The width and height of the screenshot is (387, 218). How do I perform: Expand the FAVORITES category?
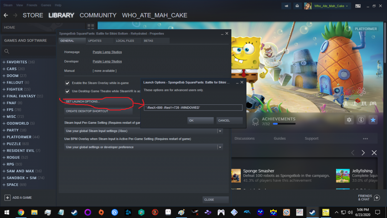tap(4, 62)
